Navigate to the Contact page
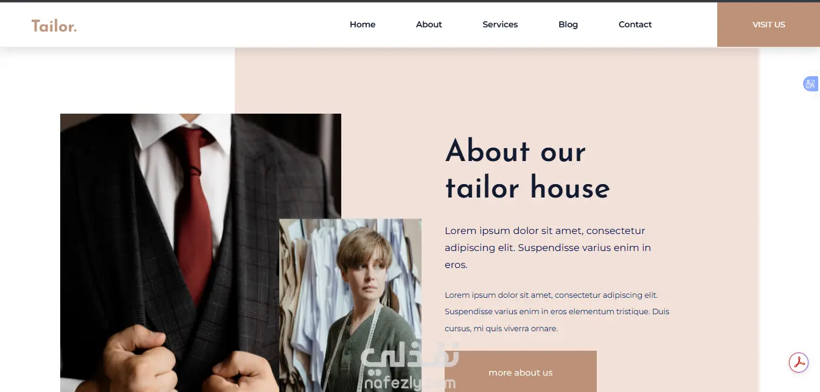 click(635, 24)
